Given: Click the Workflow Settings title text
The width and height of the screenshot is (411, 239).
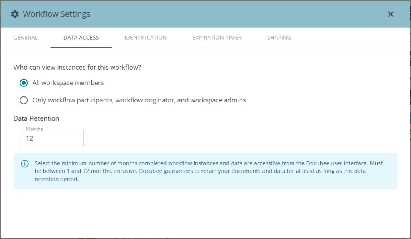Looking at the screenshot, I should pyautogui.click(x=56, y=14).
